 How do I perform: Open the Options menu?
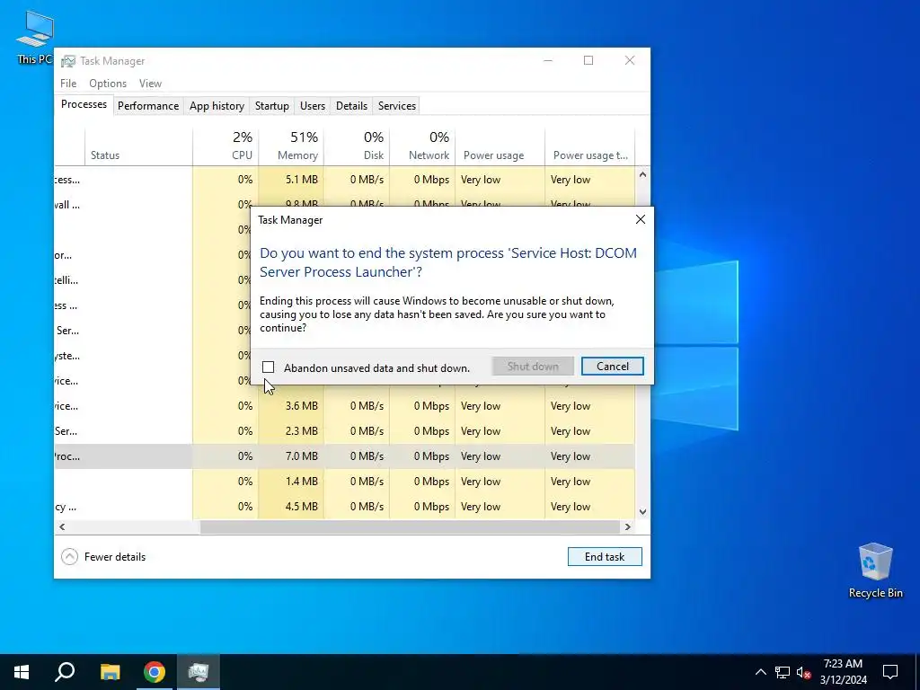point(108,84)
